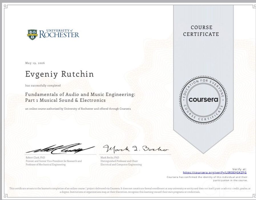Click the ROCHESTER wordmark in the logo

[x=59, y=35]
